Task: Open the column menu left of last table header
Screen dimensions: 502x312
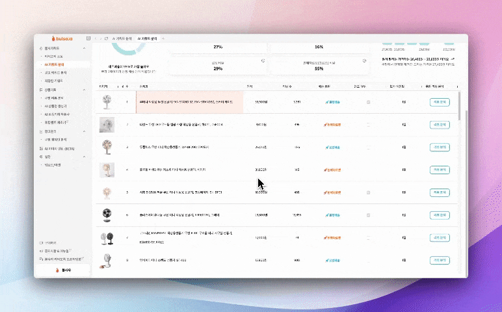Action: point(421,86)
